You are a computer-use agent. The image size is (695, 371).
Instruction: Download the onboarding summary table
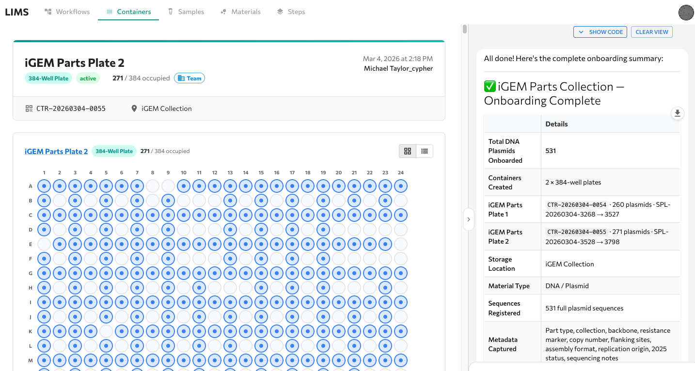pos(678,113)
